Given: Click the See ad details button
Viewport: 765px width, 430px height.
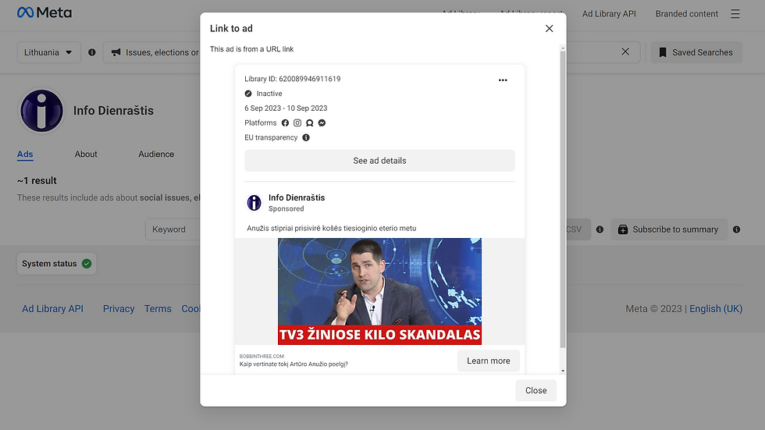Looking at the screenshot, I should [x=379, y=161].
